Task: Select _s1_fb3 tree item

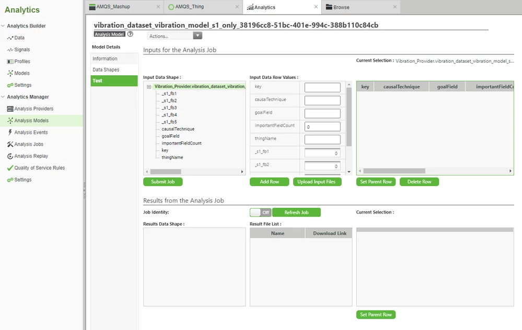Action: 169,108
